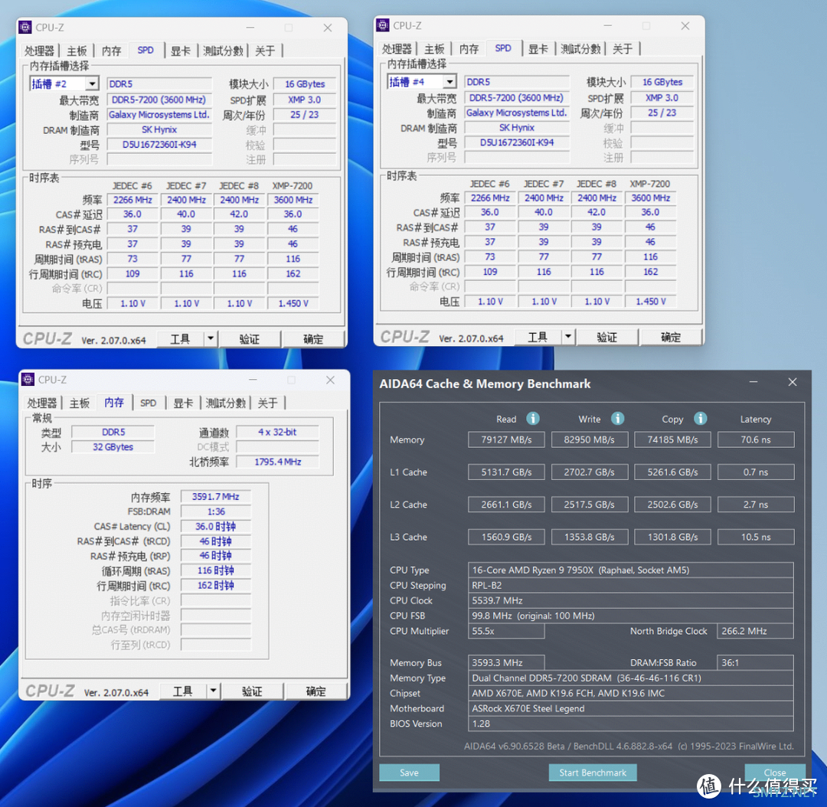The width and height of the screenshot is (827, 807).
Task: Click model D5U1672360I-K94 in slot #4 window
Action: pos(517,142)
